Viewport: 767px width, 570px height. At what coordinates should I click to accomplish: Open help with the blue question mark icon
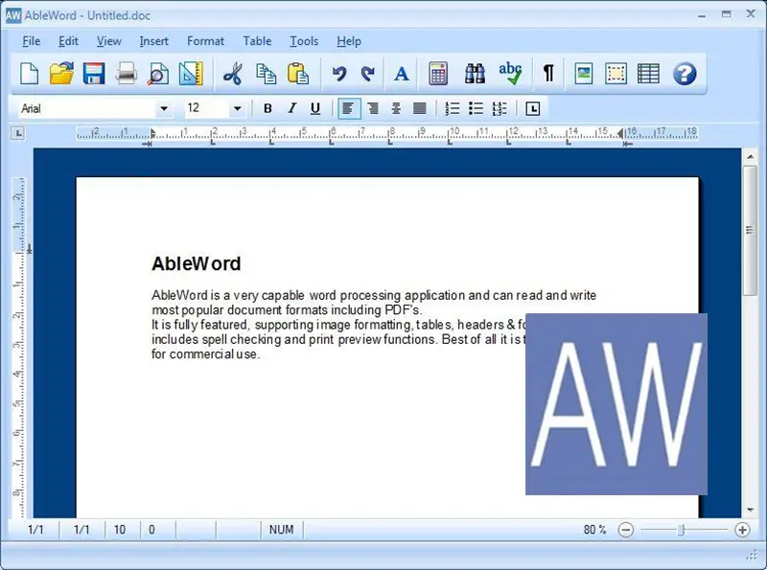(x=685, y=74)
